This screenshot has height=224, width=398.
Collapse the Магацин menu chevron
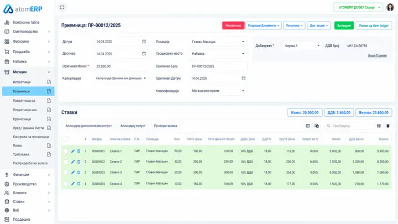[x=49, y=72]
